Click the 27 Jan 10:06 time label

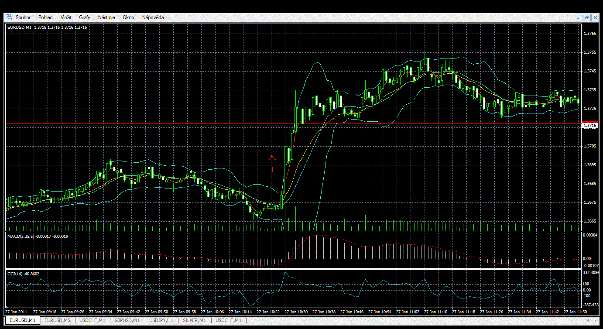[x=212, y=312]
